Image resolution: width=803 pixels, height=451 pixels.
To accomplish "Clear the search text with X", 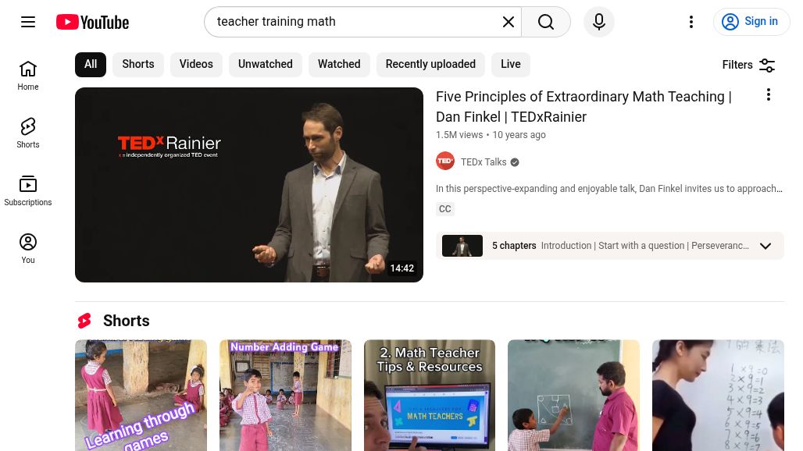I will point(508,22).
